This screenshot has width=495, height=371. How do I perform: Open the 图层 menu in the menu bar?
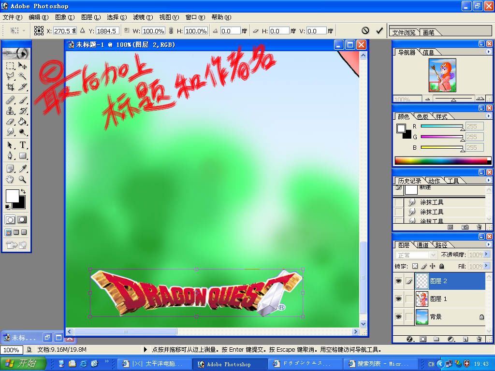pyautogui.click(x=91, y=17)
